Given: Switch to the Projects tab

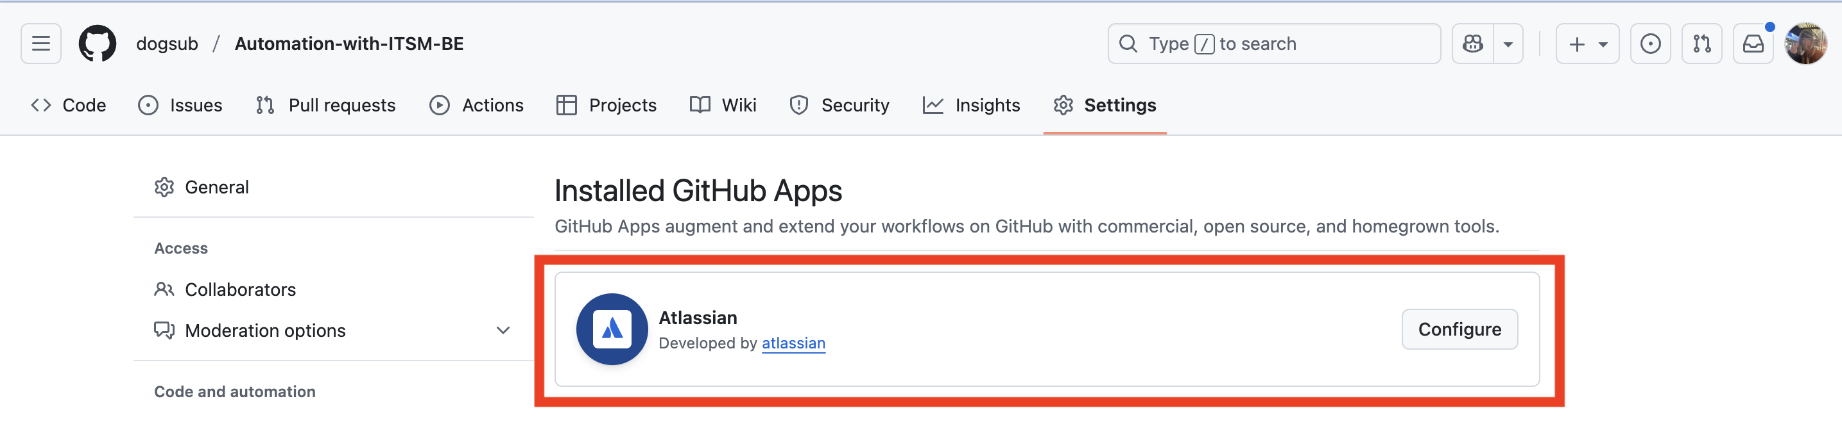Looking at the screenshot, I should point(607,105).
